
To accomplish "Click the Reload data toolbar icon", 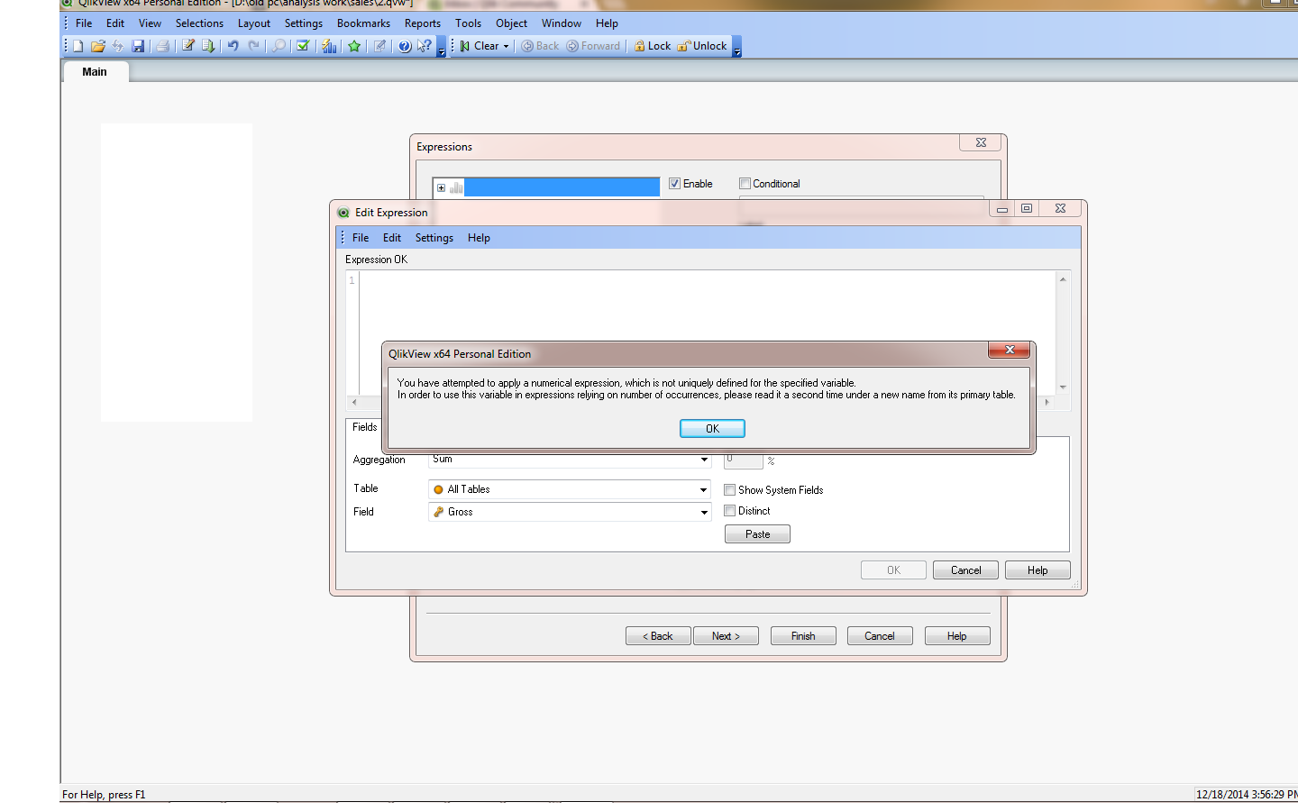I will coord(208,46).
